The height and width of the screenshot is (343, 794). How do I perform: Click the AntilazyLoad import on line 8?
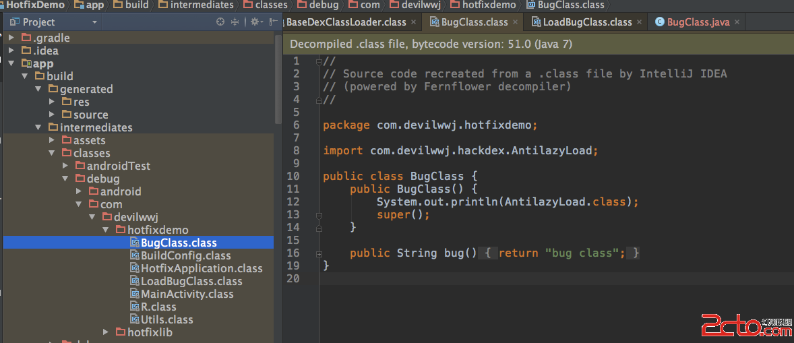coord(461,151)
